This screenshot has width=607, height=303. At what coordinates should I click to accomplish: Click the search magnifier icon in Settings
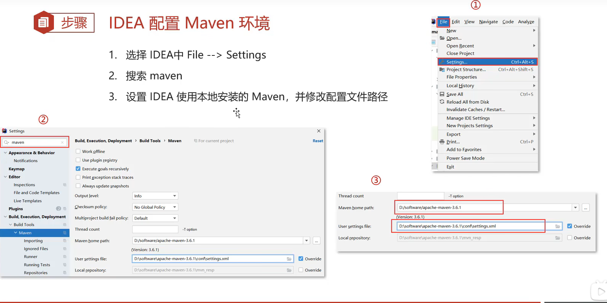[x=6, y=142]
